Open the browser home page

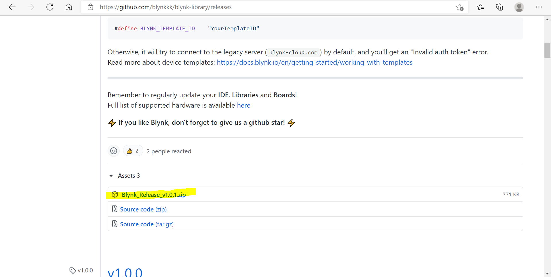69,7
